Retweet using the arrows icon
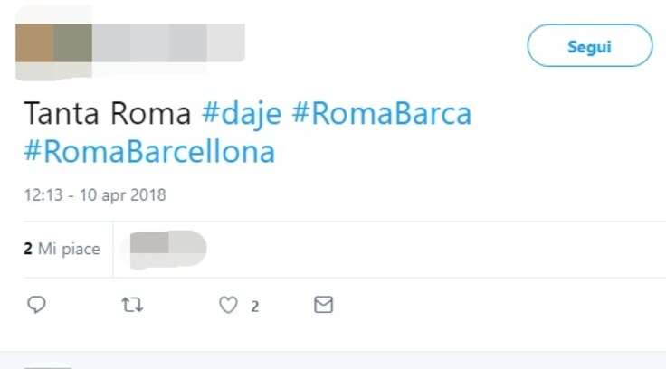This screenshot has height=369, width=666. coord(132,305)
